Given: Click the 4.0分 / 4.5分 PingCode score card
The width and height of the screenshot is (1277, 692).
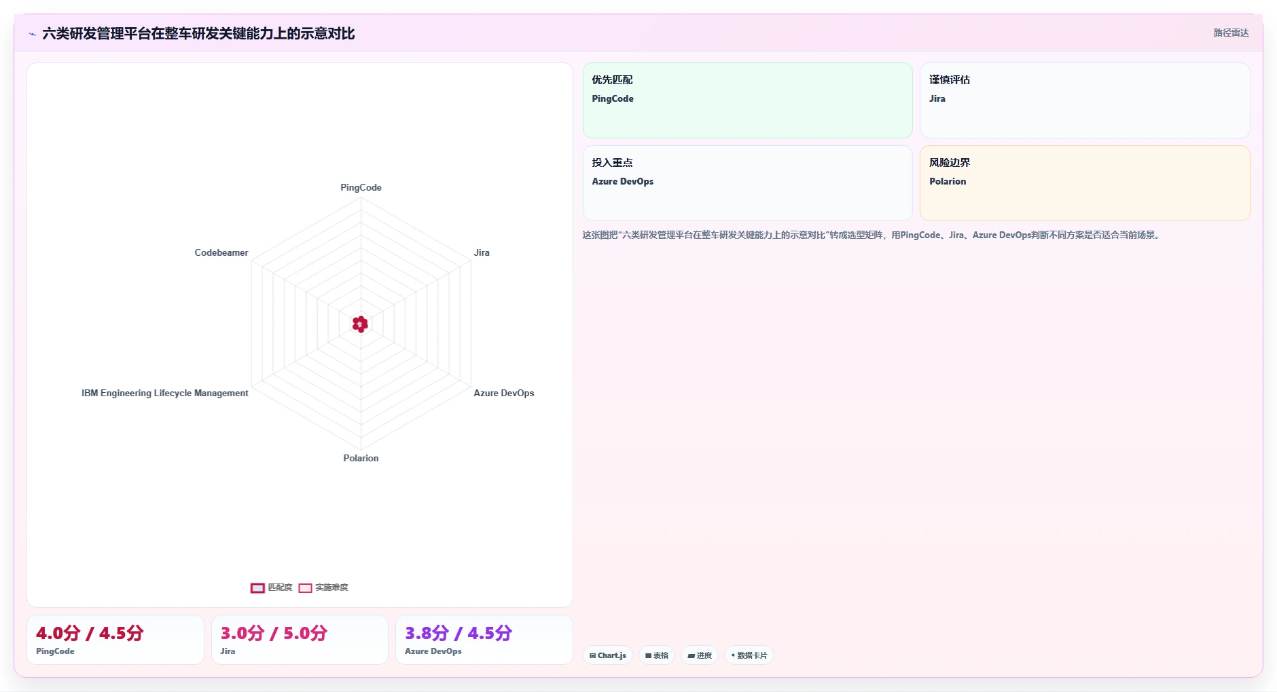Looking at the screenshot, I should tap(115, 640).
